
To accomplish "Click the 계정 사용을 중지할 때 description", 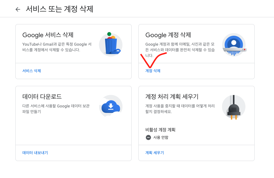I will [180, 109].
